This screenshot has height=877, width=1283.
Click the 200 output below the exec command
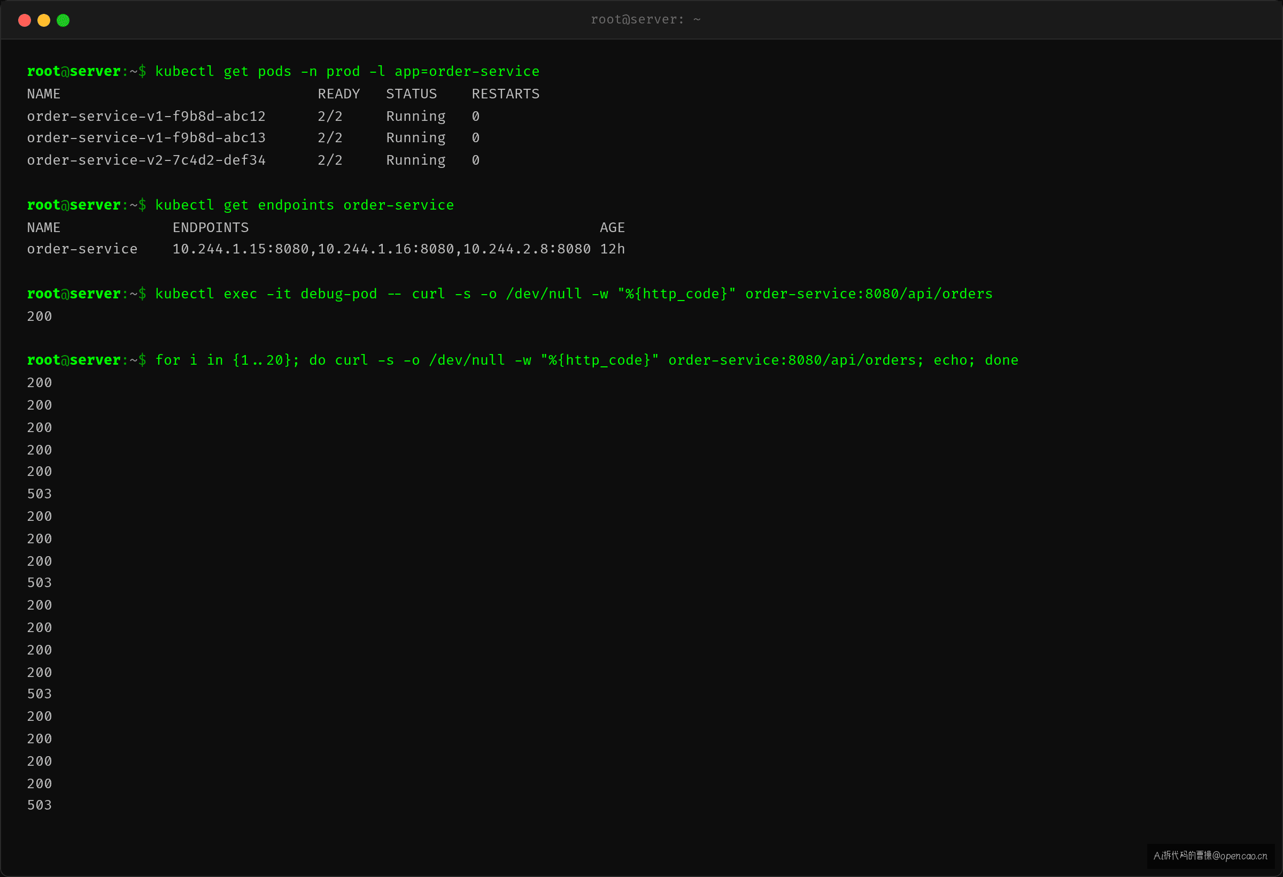click(x=40, y=317)
